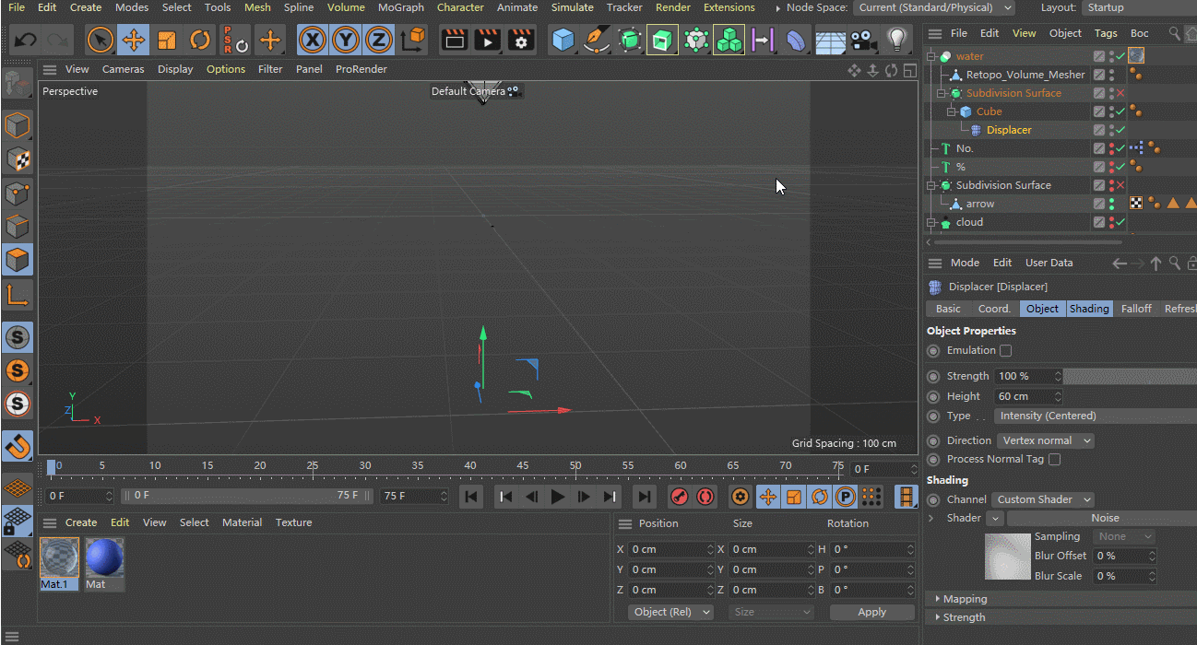Select the Move tool in top toolbar
This screenshot has height=645, width=1197.
point(134,41)
